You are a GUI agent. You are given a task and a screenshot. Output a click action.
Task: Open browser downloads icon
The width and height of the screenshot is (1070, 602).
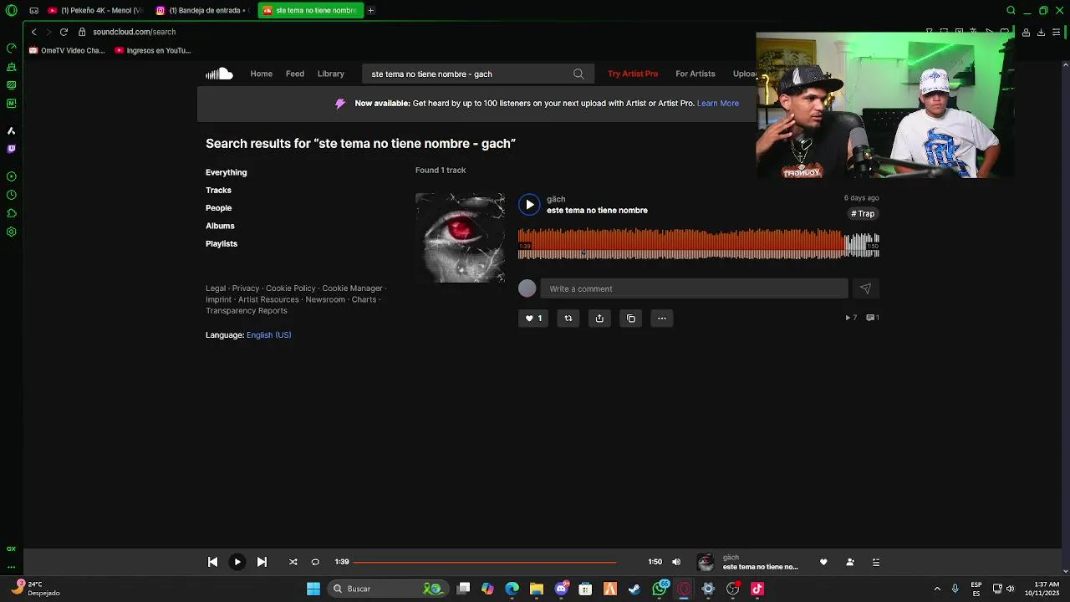(x=1041, y=32)
